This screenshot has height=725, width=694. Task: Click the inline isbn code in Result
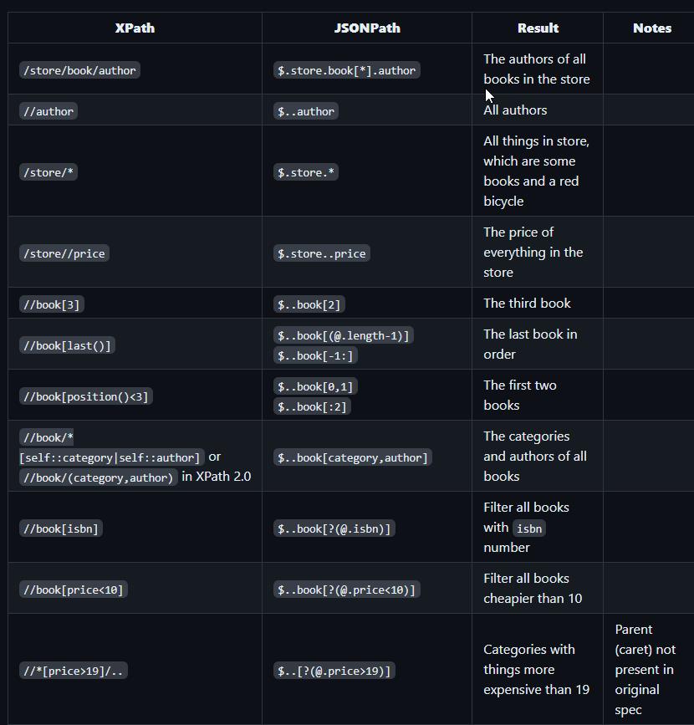pos(528,528)
